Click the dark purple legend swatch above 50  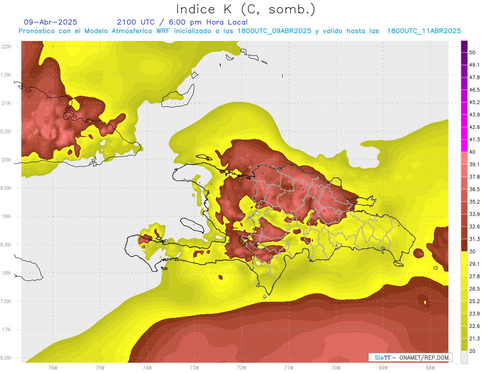464,46
